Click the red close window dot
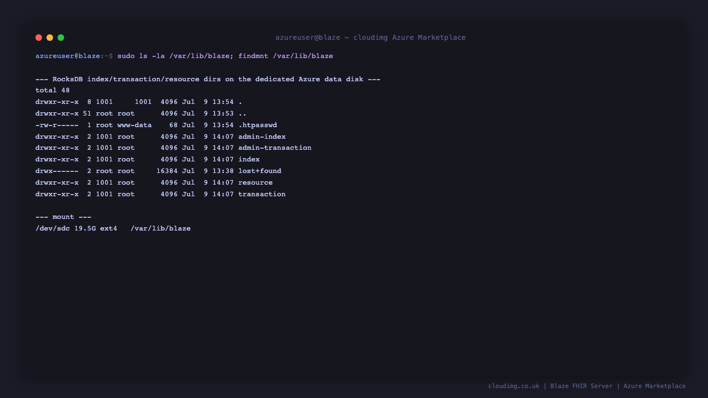Screen dimensions: 708x398 [39, 38]
